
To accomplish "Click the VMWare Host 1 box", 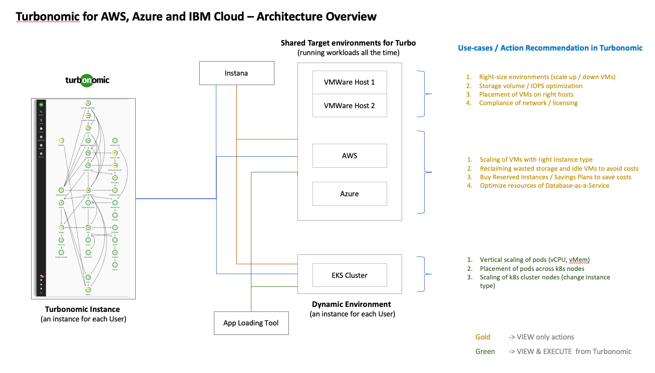I will coord(350,82).
